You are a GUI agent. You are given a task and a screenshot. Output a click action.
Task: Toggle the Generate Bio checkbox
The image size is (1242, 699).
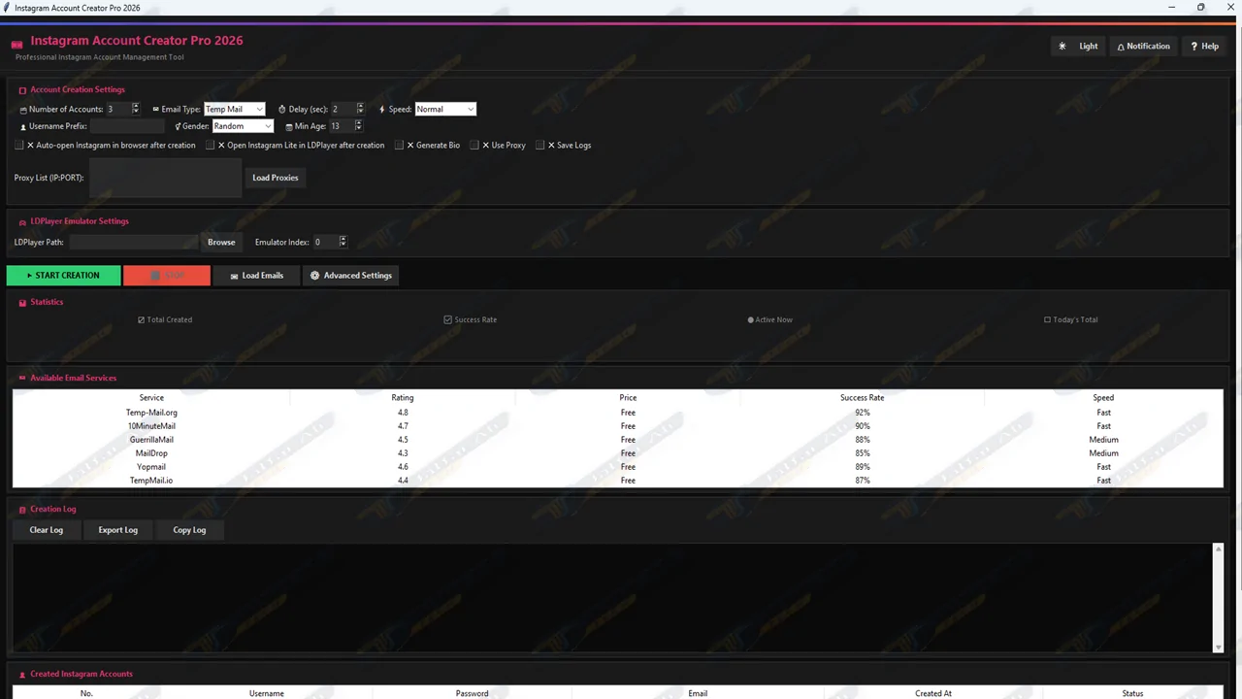399,146
